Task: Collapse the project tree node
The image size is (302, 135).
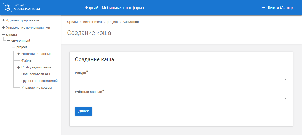Action: coord(13,47)
